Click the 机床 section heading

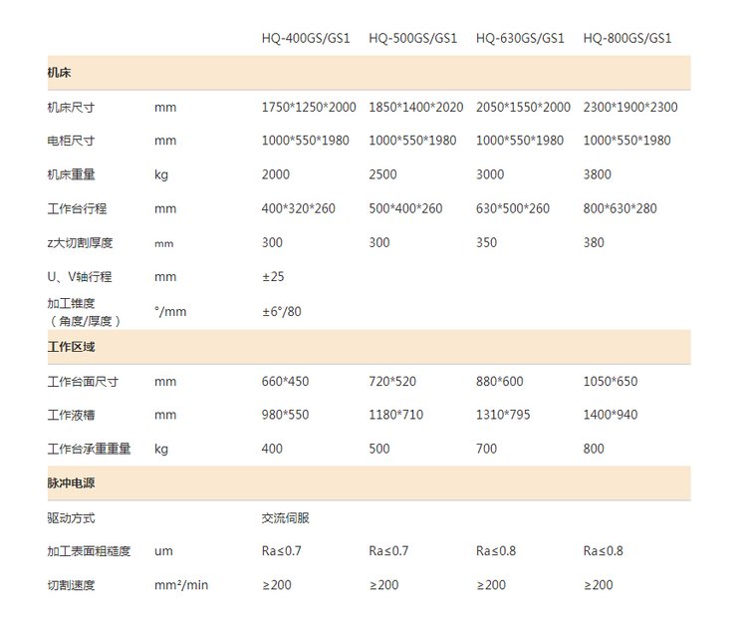pyautogui.click(x=59, y=74)
